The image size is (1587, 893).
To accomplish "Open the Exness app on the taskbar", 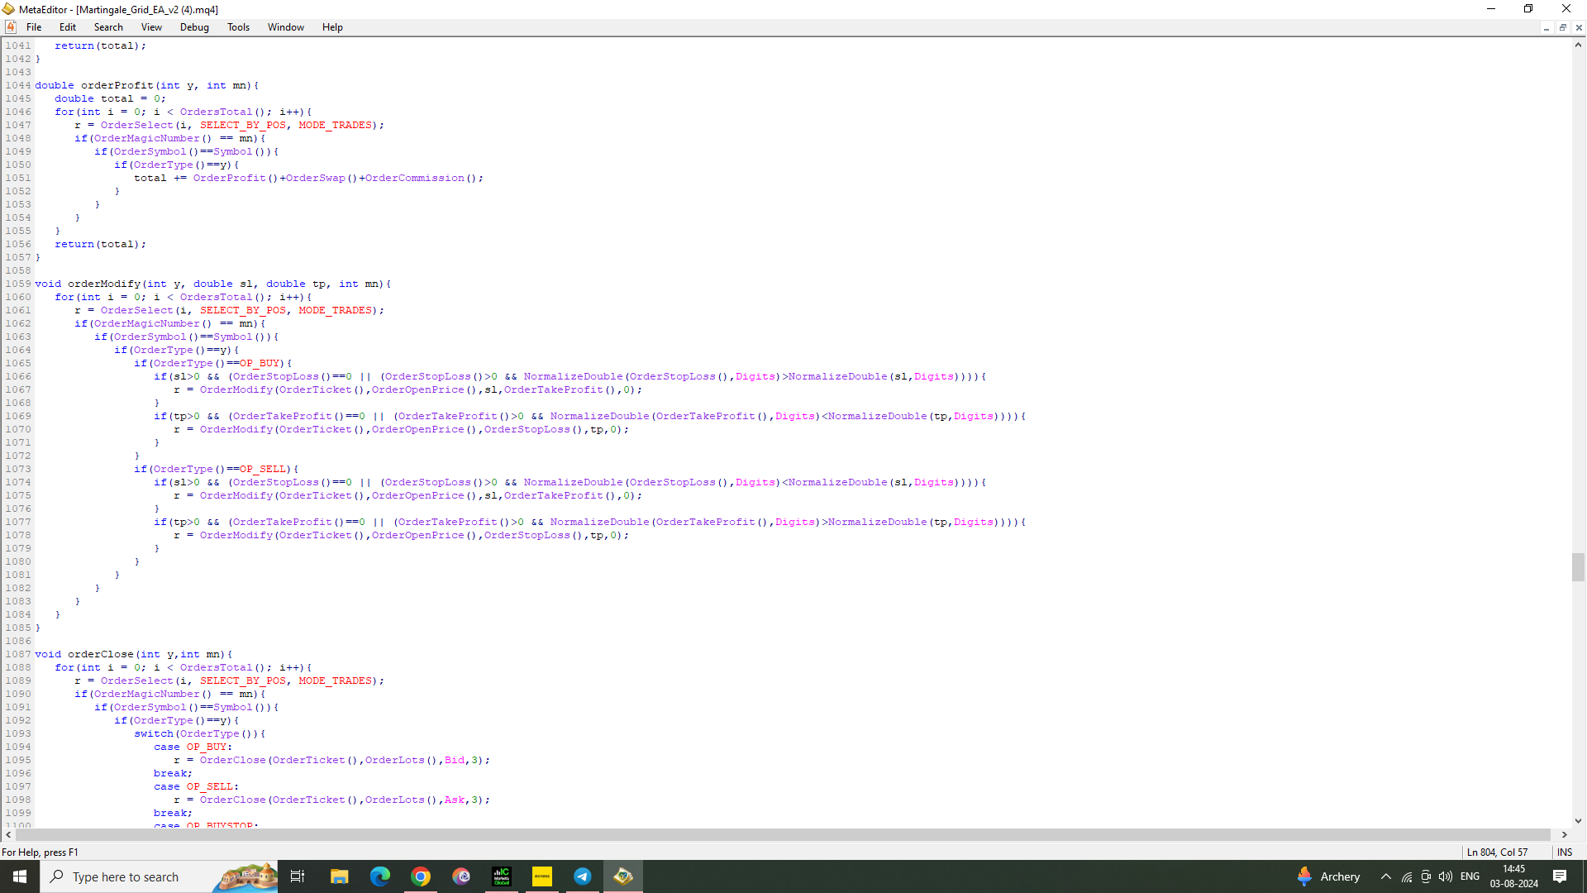I will coord(542,876).
